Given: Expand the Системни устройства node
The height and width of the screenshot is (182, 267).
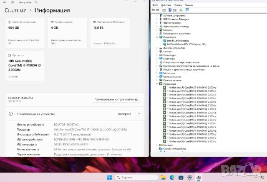Looking at the screenshot, I should (x=157, y=149).
